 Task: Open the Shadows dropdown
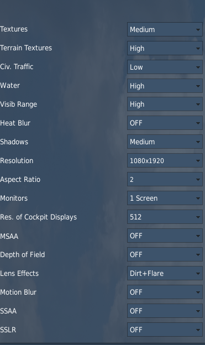tap(165, 142)
